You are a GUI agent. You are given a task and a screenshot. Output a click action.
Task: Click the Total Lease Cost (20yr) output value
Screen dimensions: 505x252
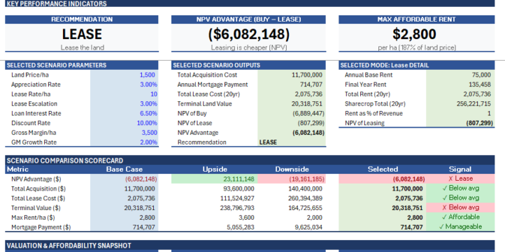(x=292, y=94)
